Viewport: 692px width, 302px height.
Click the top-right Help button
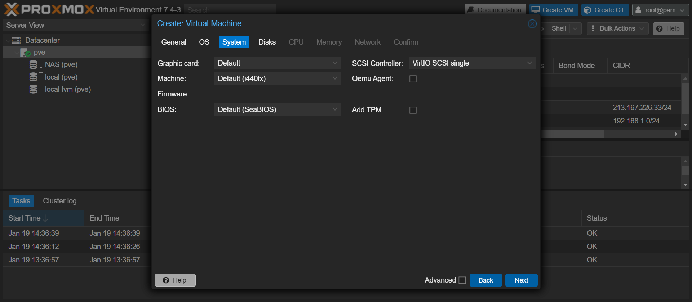[x=669, y=28]
